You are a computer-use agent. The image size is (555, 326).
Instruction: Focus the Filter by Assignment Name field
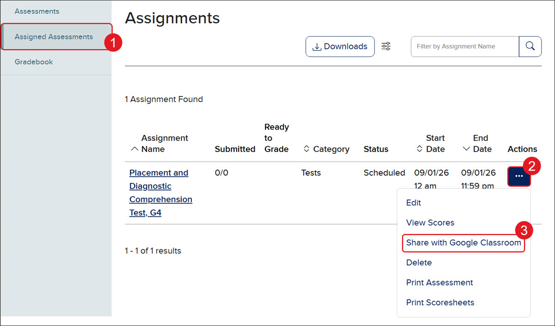pyautogui.click(x=465, y=46)
